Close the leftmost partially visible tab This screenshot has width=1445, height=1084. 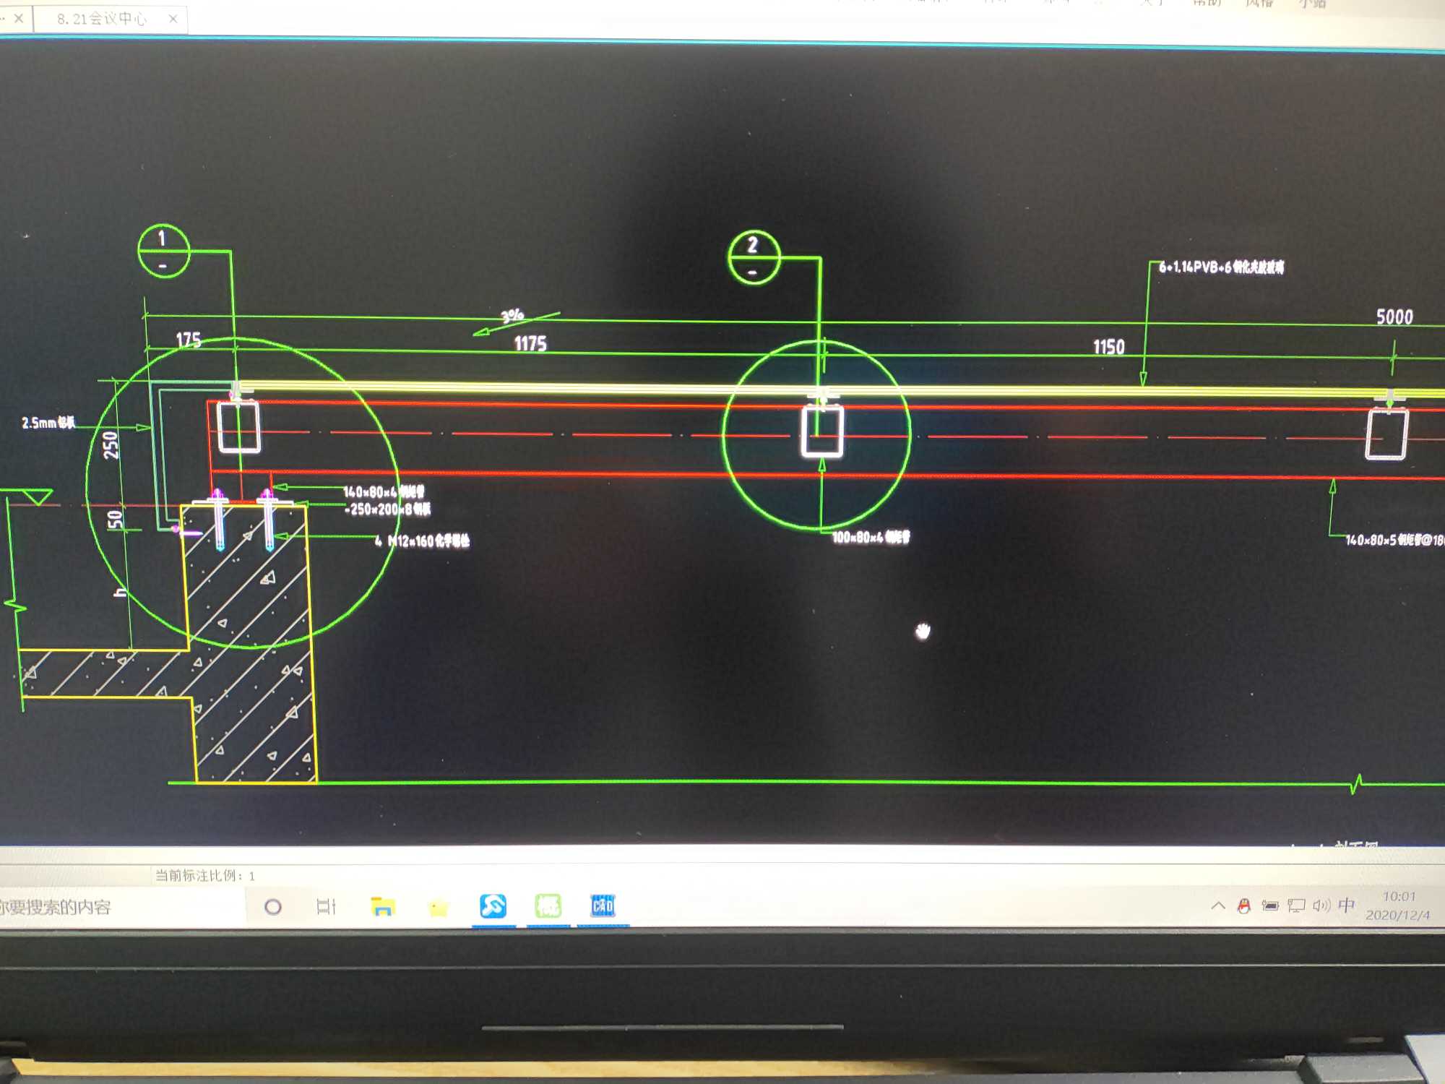19,18
